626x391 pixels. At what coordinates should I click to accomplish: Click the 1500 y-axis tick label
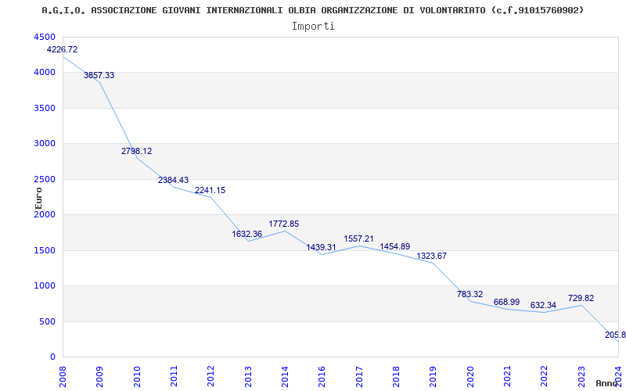[45, 250]
